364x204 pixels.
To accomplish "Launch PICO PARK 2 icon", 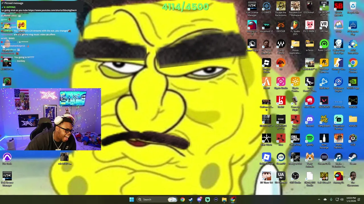I will tap(310, 27).
